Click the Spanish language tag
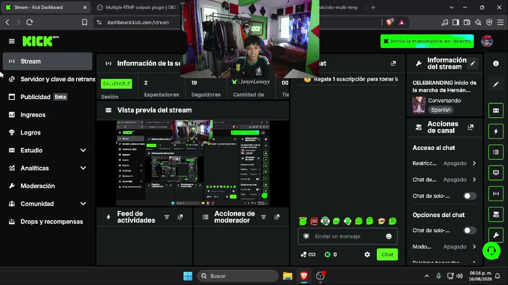 tap(441, 110)
